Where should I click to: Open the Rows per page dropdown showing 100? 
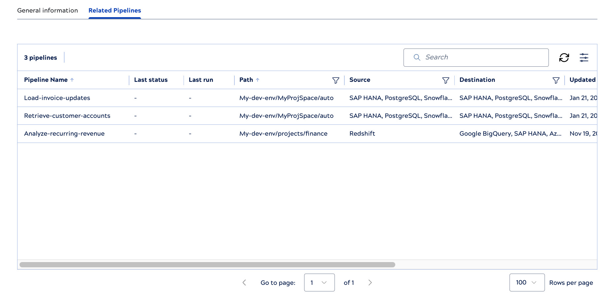(527, 283)
